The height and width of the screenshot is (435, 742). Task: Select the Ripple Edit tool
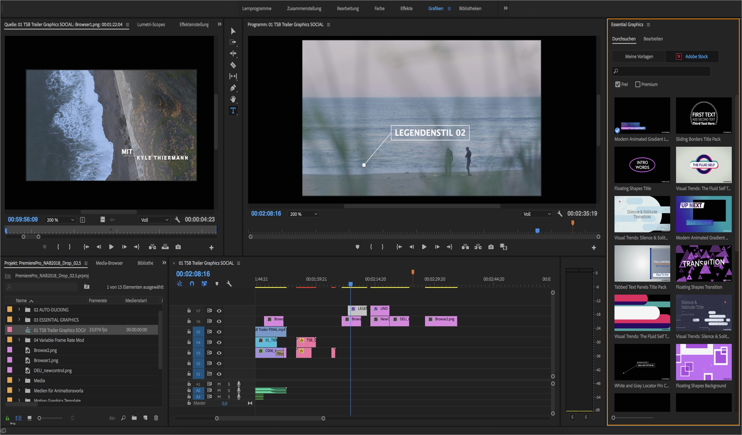[233, 53]
